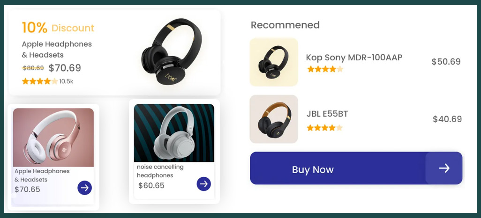Click the 10% Discount heading
This screenshot has height=218, width=481.
58,28
